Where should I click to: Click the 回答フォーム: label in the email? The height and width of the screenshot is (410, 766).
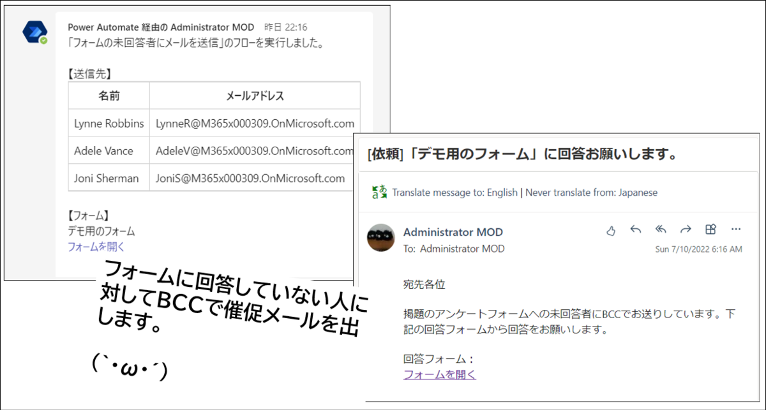pos(438,360)
